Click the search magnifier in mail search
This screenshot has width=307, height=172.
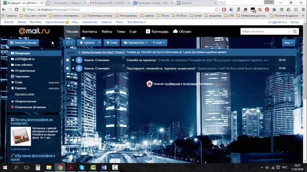coord(295,32)
